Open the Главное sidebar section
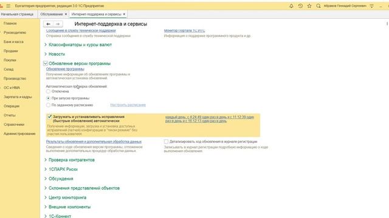The height and width of the screenshot is (218, 389). point(10,24)
